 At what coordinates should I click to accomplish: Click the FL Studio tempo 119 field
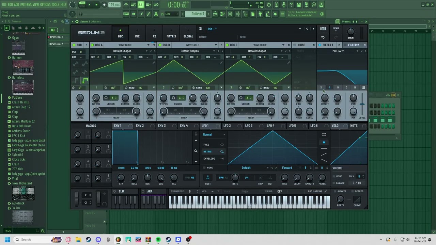coord(114,5)
